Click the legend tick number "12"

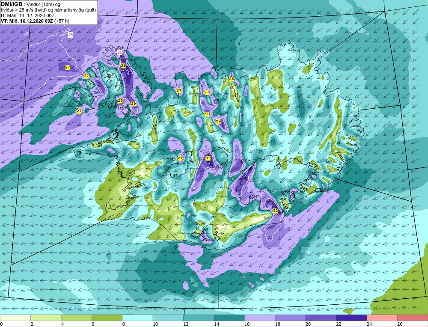186,324
